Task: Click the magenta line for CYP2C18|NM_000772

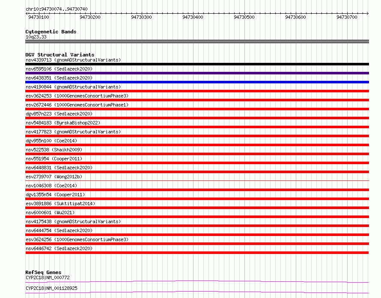Action: click(197, 281)
